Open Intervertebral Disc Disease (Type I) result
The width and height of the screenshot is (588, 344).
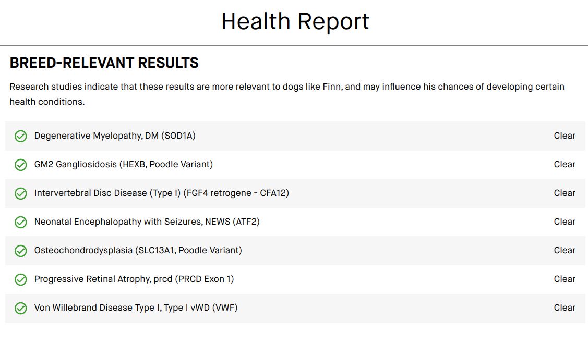tap(295, 193)
